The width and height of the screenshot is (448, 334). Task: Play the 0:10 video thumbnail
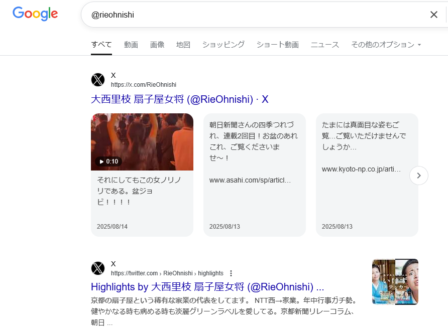point(142,142)
